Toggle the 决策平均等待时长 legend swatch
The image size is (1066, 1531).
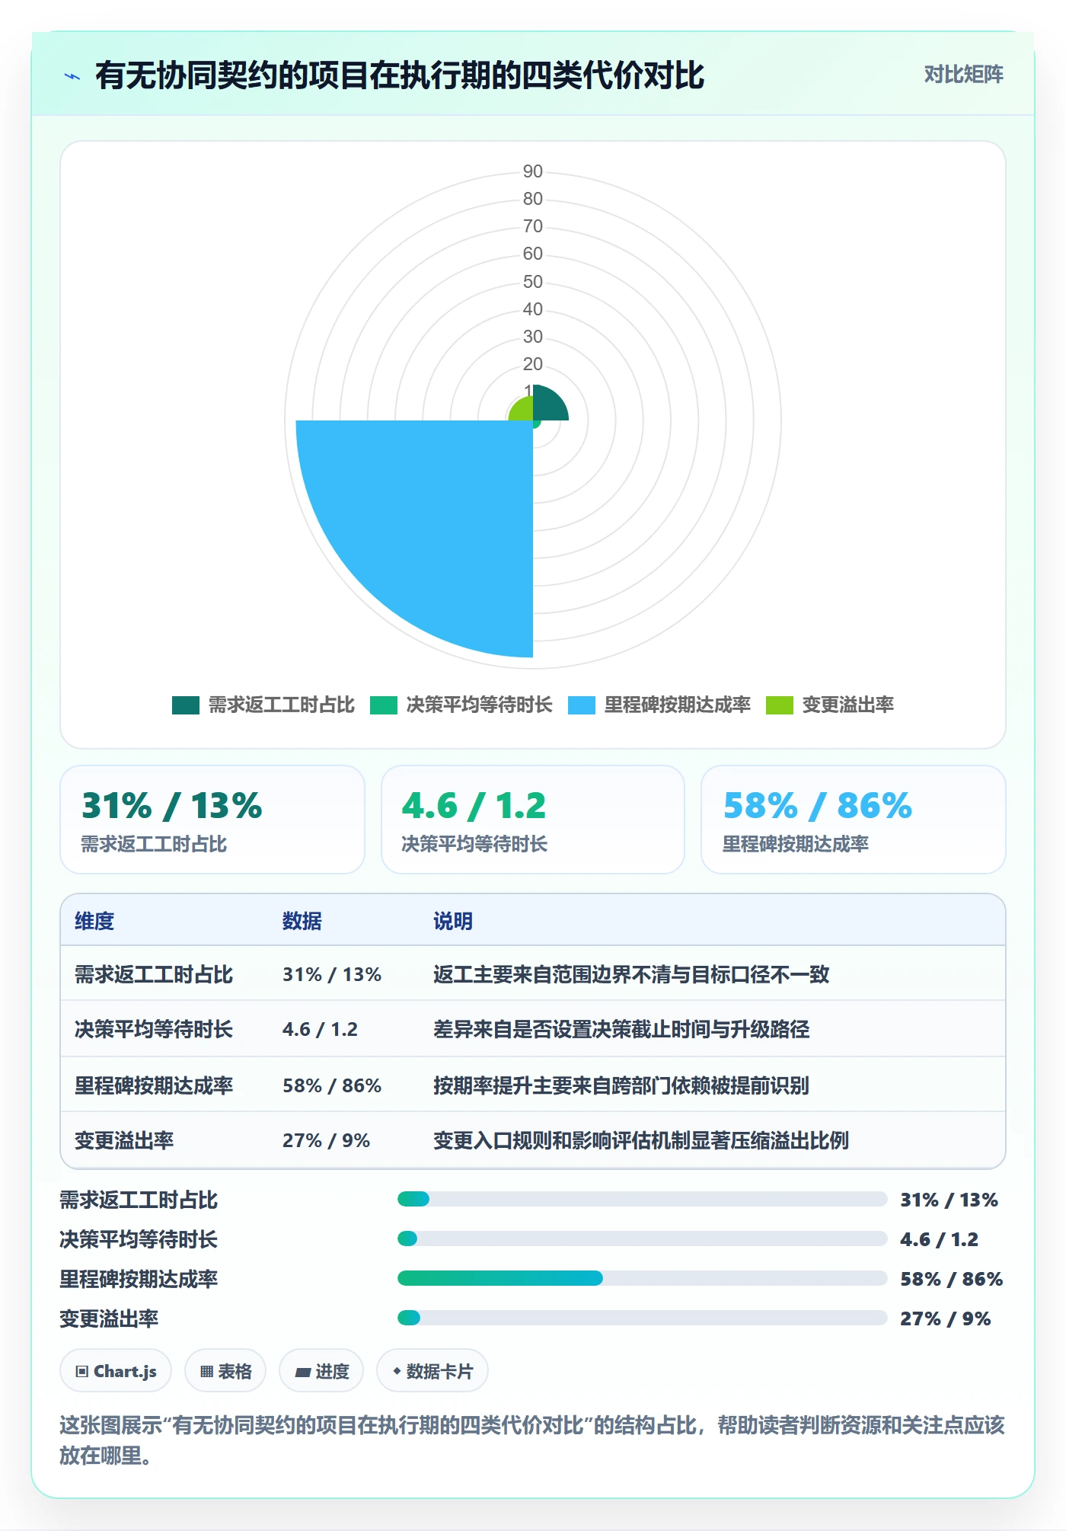[384, 705]
